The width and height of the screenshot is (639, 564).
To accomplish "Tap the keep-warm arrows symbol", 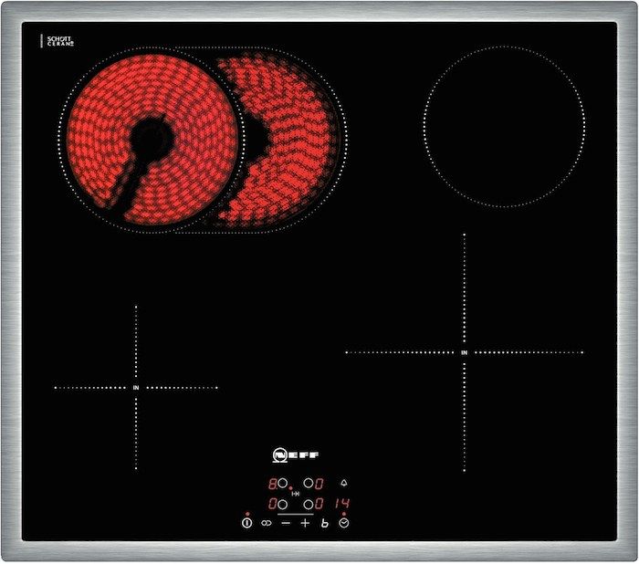I will point(296,494).
